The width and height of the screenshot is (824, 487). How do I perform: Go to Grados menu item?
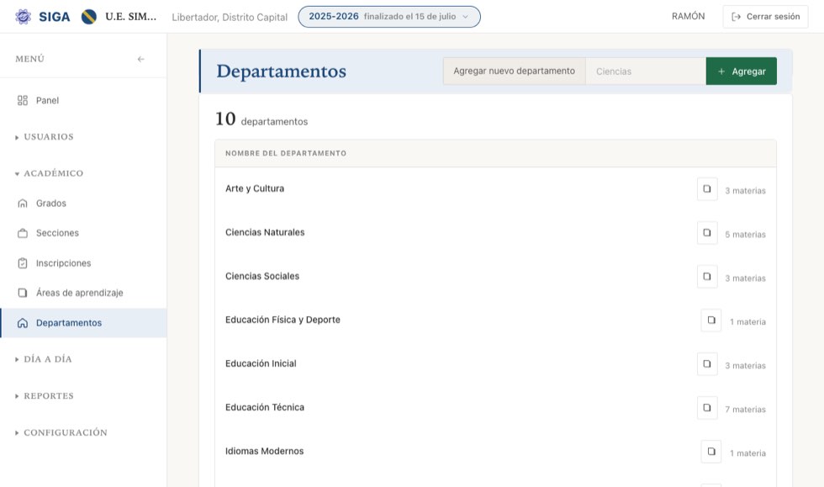click(83, 203)
